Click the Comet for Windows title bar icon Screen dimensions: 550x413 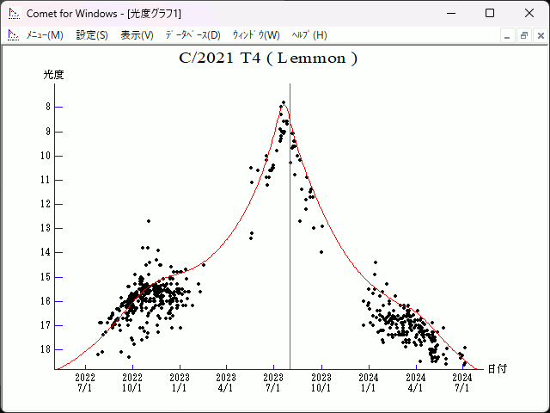(x=13, y=13)
